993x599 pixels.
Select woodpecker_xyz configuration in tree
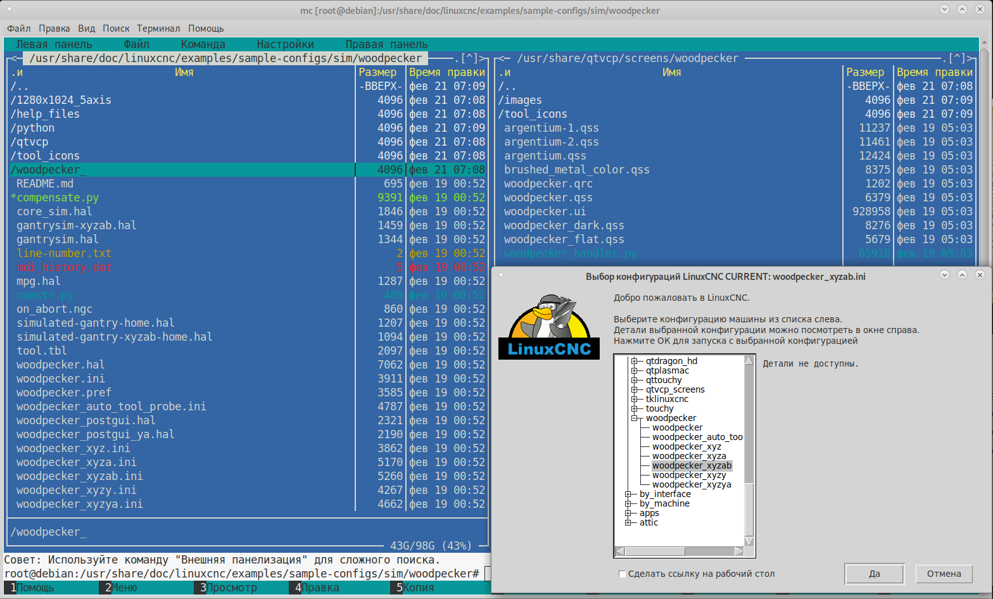tap(686, 446)
